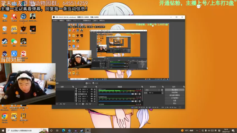Decrease transition duration with the down stepper arrow

tap(162, 93)
